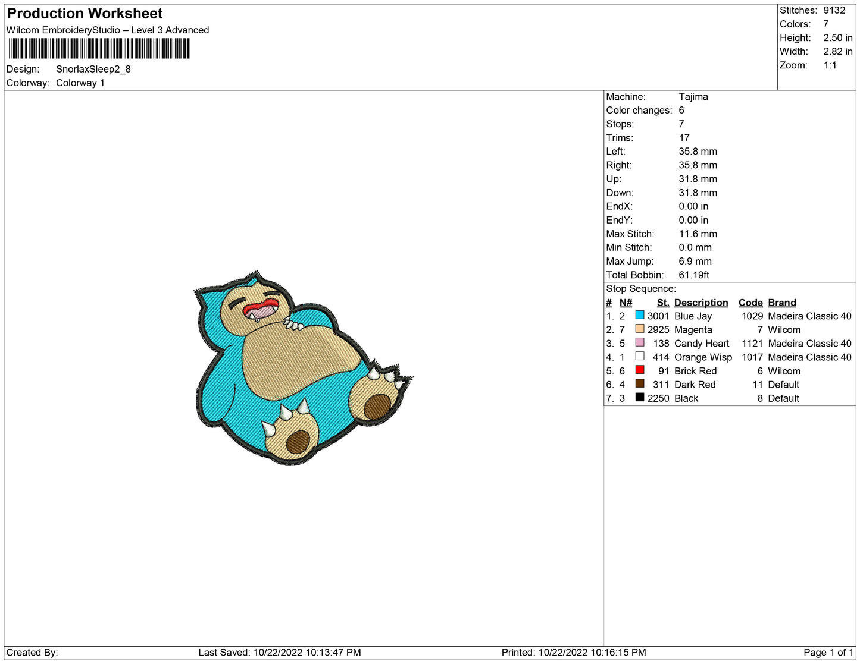Click the 'Description' column header
The width and height of the screenshot is (860, 661).
(701, 303)
